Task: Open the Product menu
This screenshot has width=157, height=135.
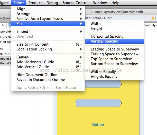Action: (35, 3)
